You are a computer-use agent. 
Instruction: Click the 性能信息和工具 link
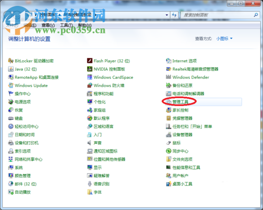coord(186,167)
